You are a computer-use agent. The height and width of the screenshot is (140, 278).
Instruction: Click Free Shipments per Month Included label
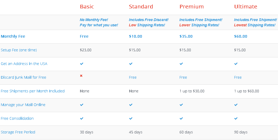point(33,91)
